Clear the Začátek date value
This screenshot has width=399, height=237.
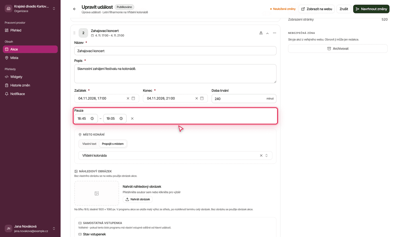click(128, 98)
